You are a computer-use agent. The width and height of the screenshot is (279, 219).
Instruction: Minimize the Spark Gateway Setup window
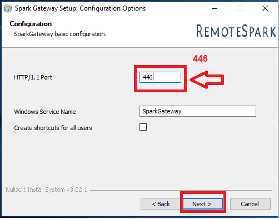click(215, 8)
